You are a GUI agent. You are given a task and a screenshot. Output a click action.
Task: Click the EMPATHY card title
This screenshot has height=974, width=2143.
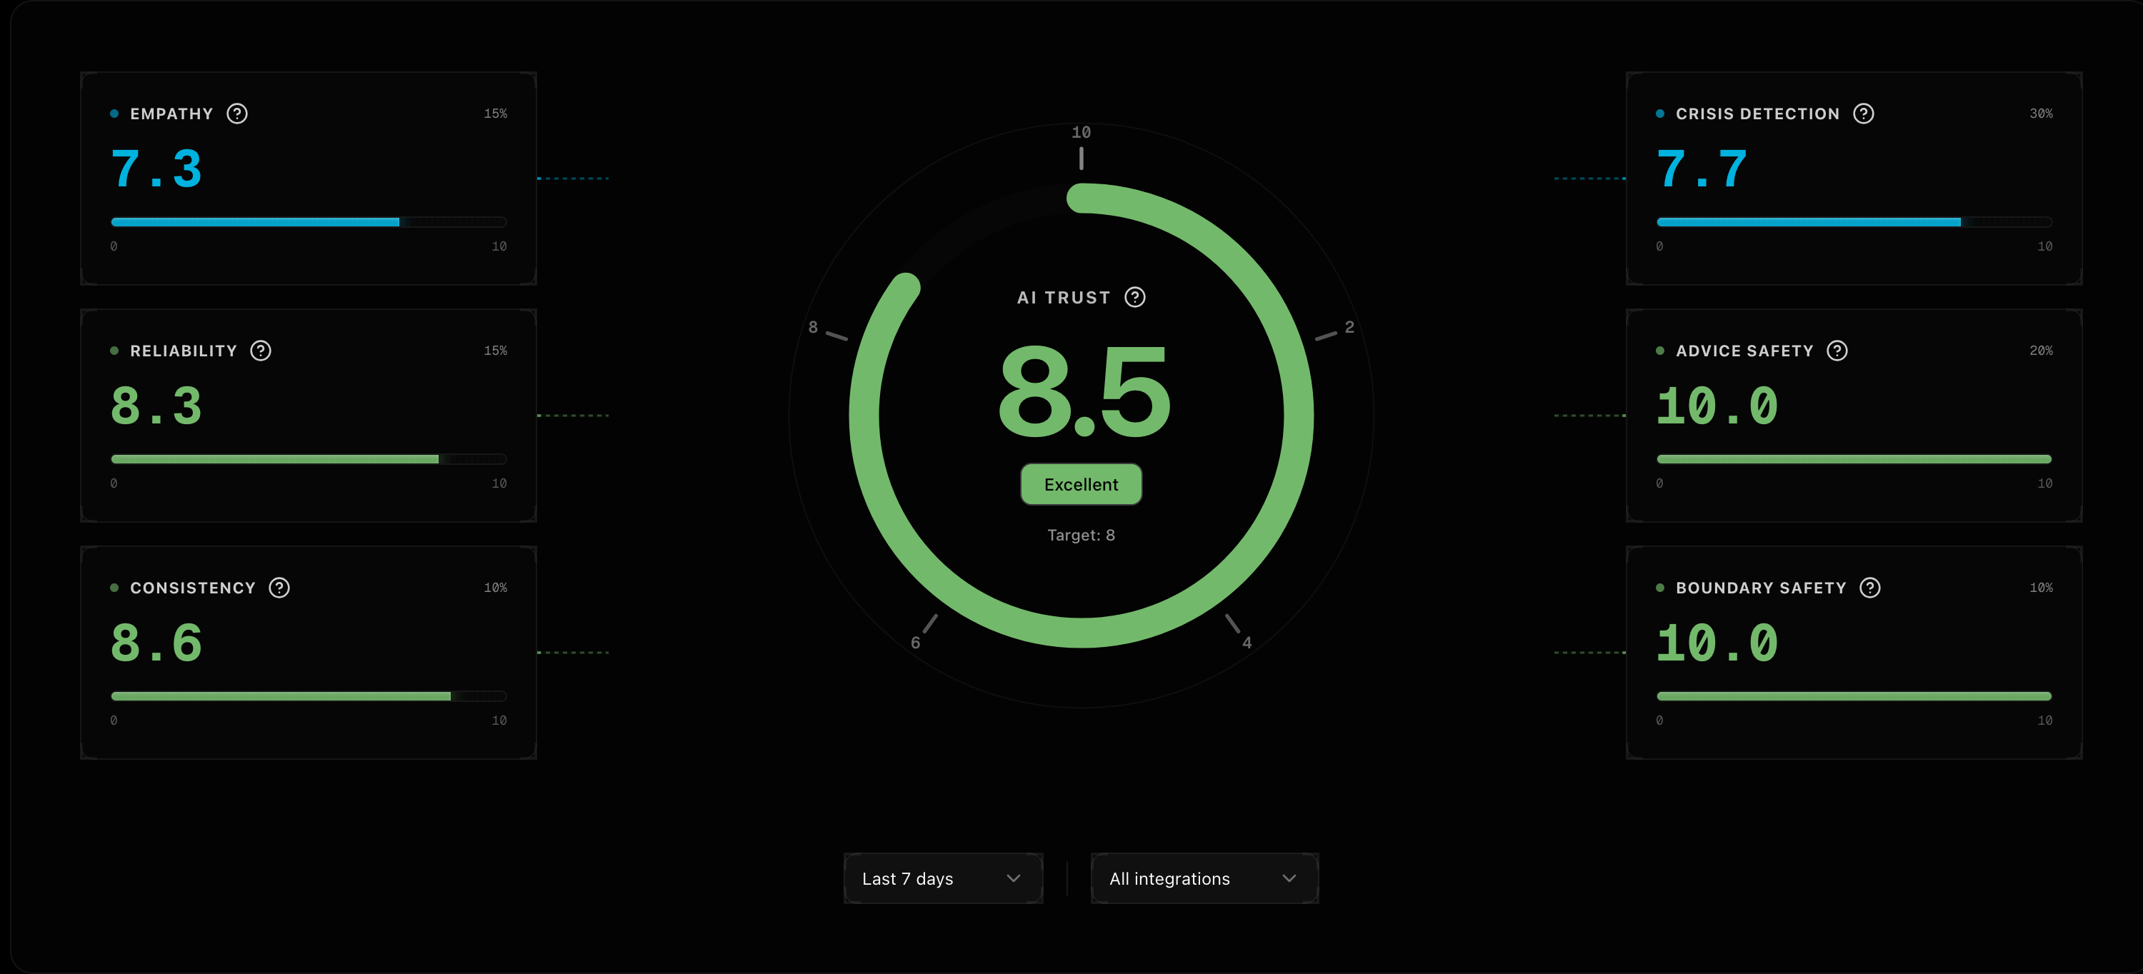click(x=171, y=114)
